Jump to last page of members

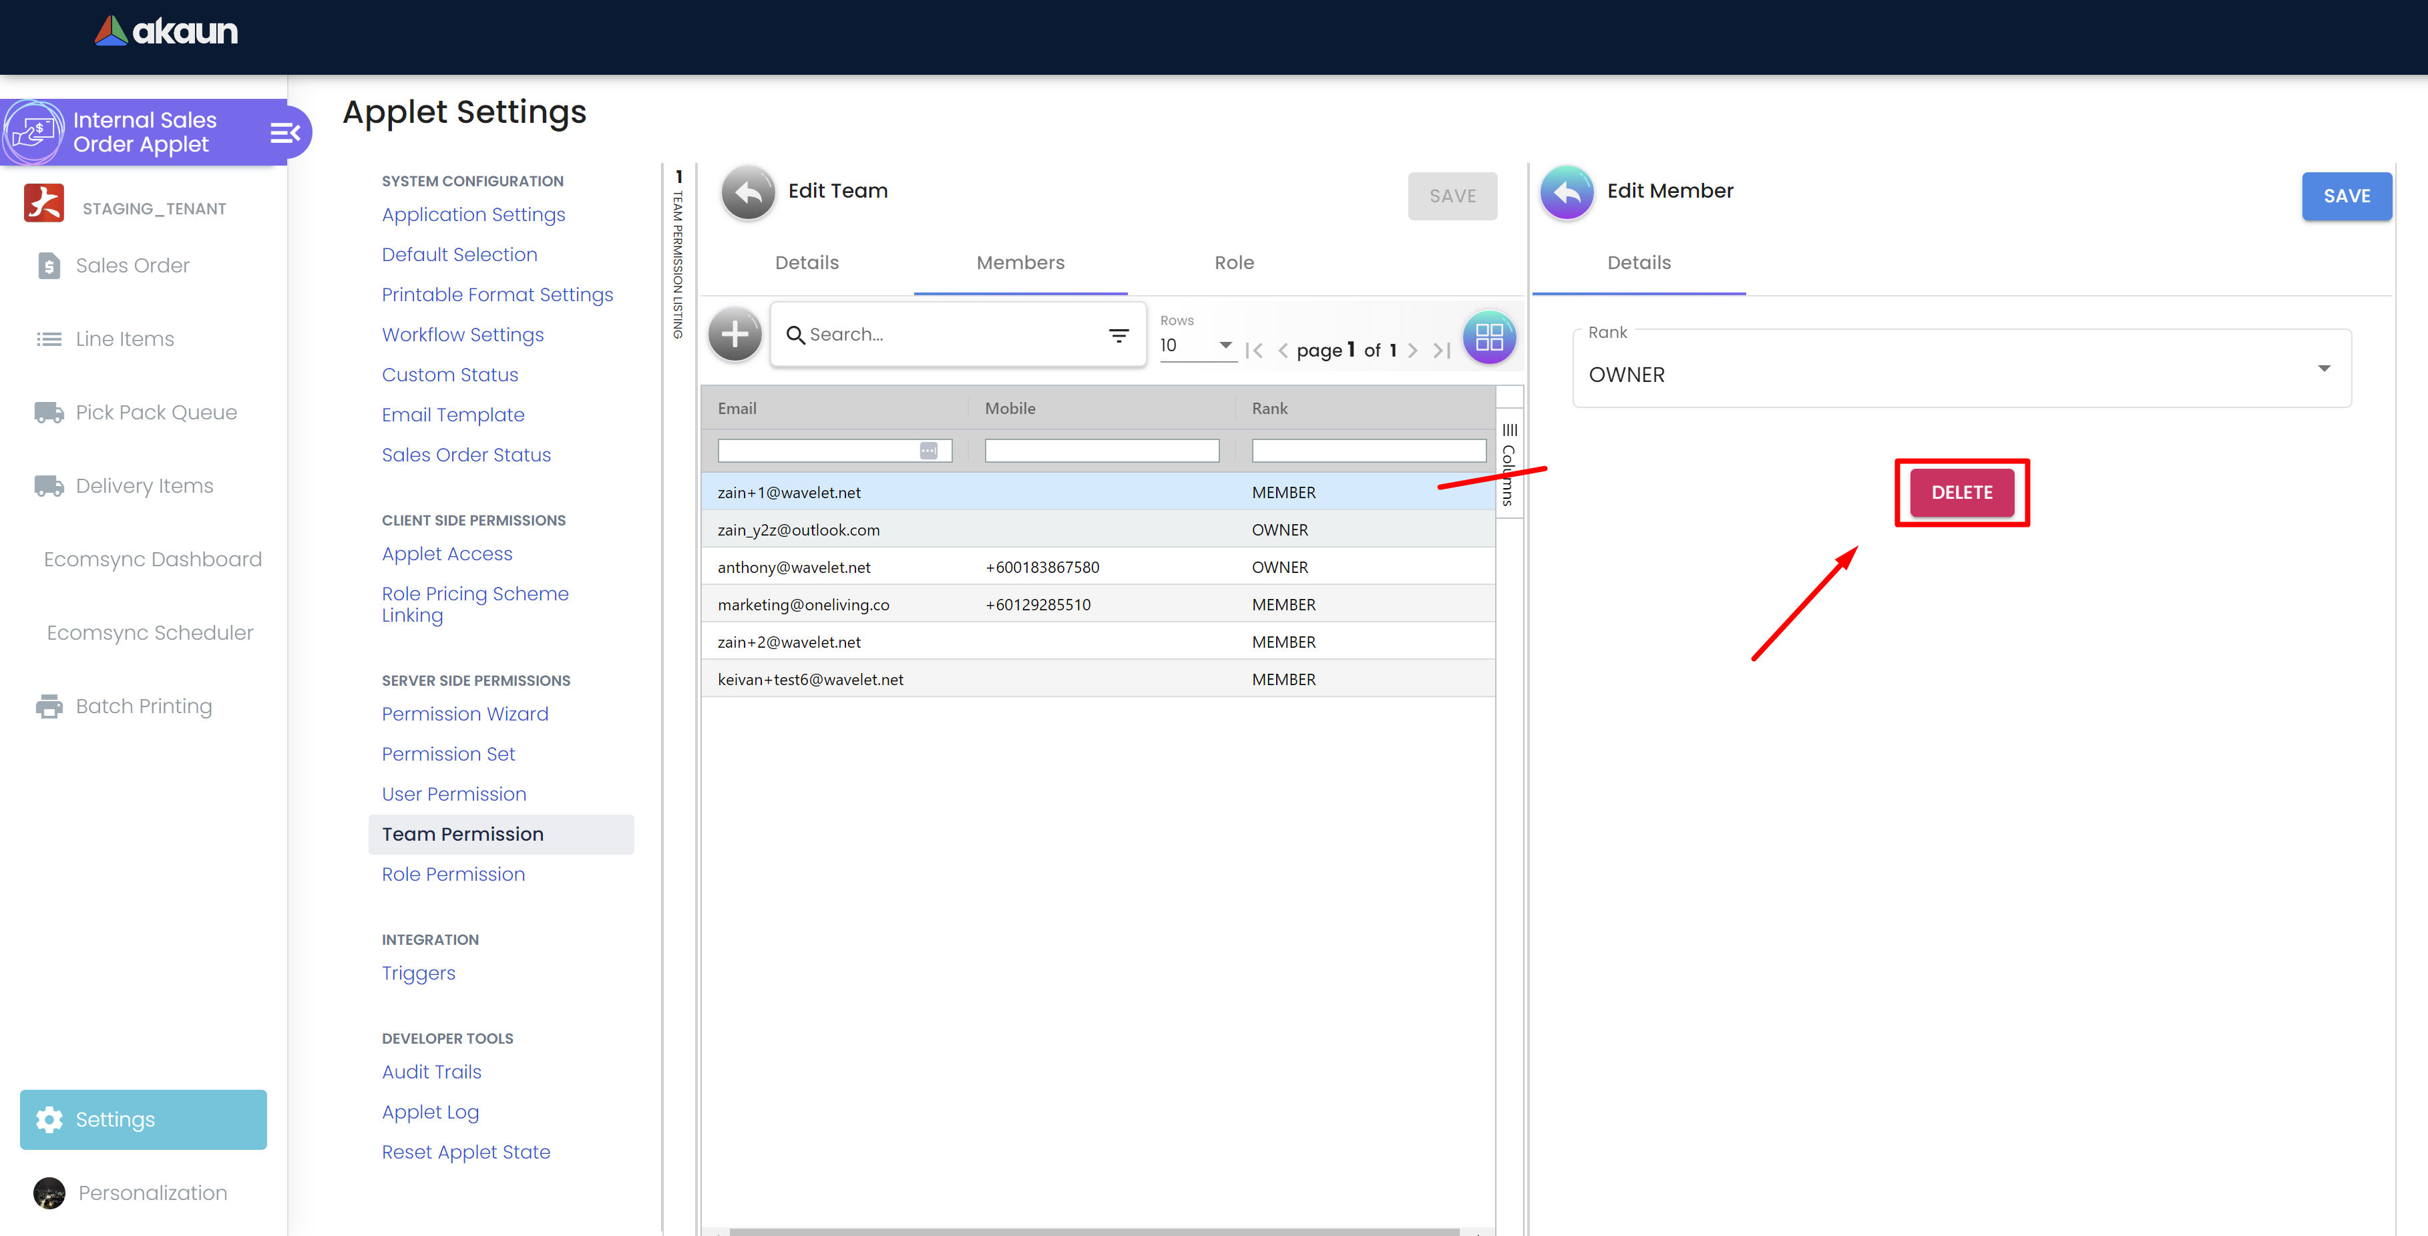pos(1441,351)
